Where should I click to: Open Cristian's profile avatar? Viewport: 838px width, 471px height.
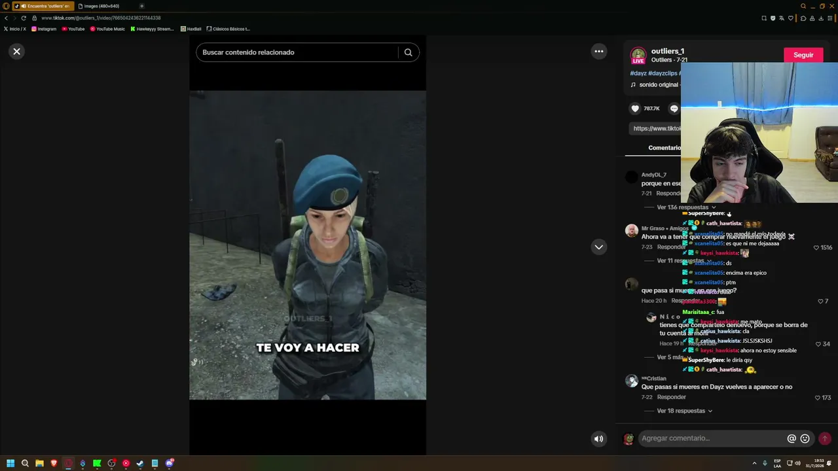631,381
